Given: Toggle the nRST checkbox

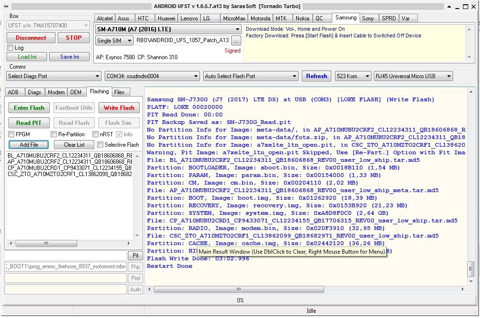Looking at the screenshot, I should [96, 134].
